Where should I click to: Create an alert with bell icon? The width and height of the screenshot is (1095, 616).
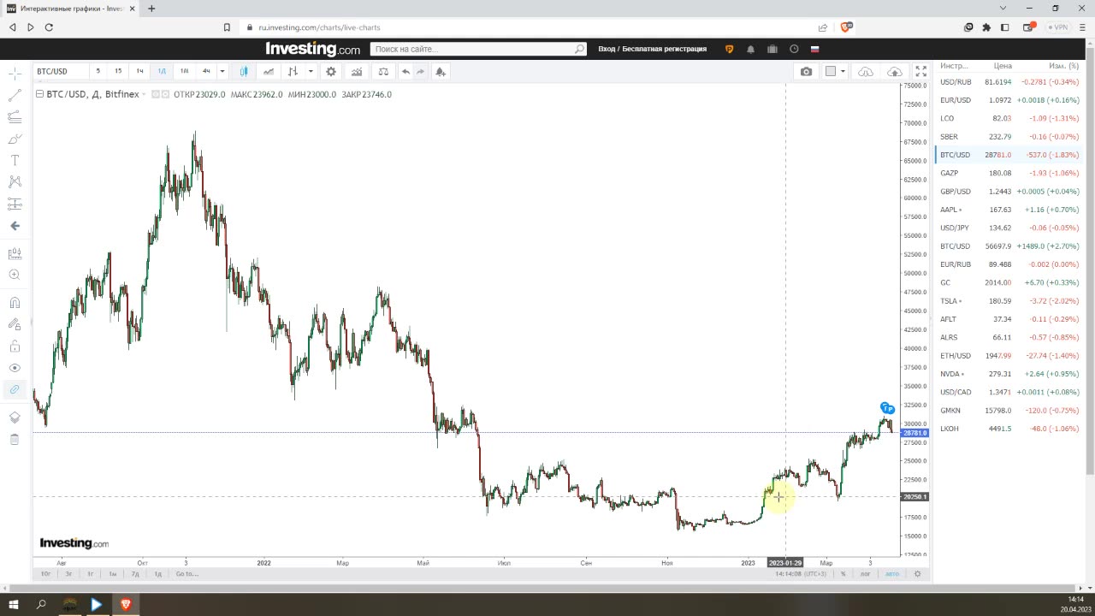click(x=440, y=71)
